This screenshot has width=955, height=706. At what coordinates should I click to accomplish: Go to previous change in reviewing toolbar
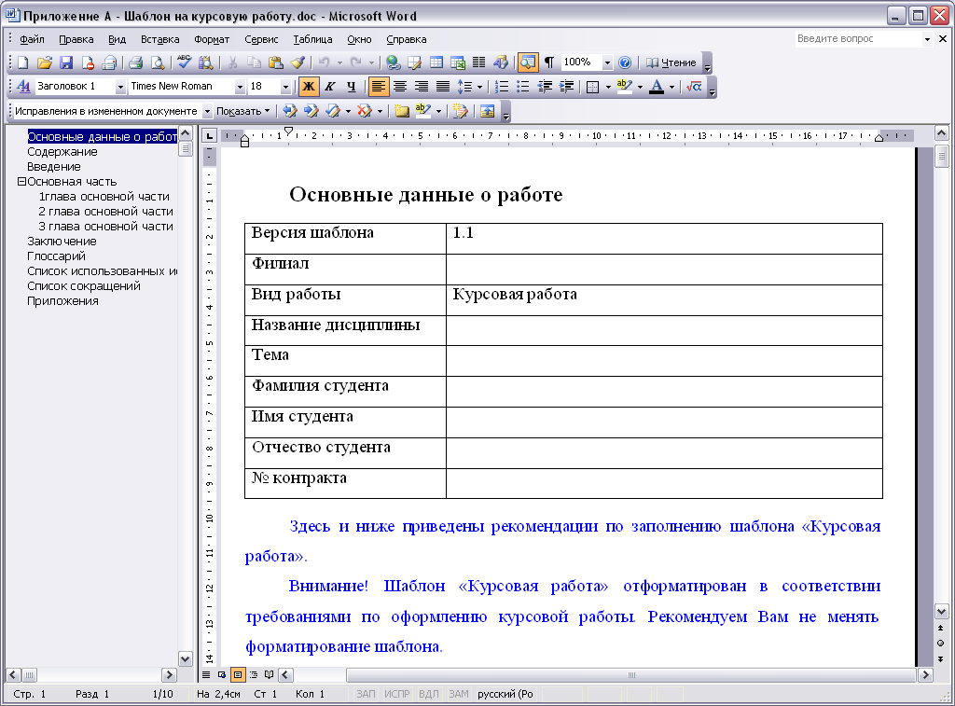tap(290, 111)
